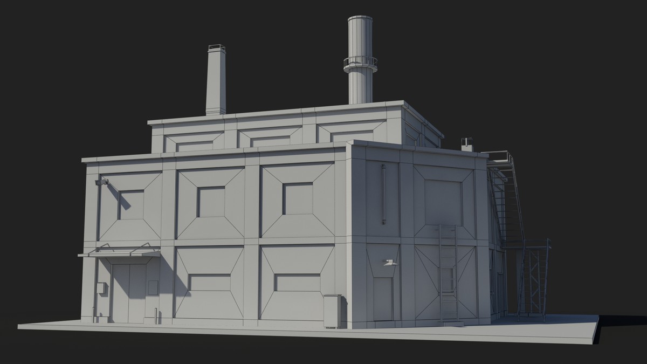Screen dimensions: 647x364
Task: Select the scaffold tower at the far right
Action: click(x=535, y=280)
